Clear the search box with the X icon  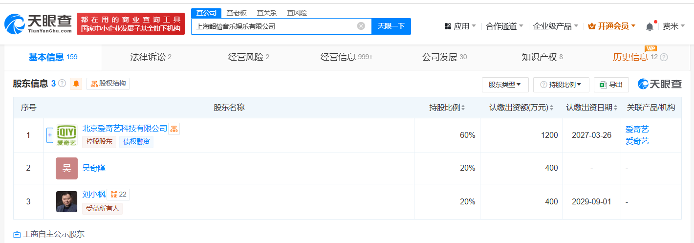pos(361,26)
